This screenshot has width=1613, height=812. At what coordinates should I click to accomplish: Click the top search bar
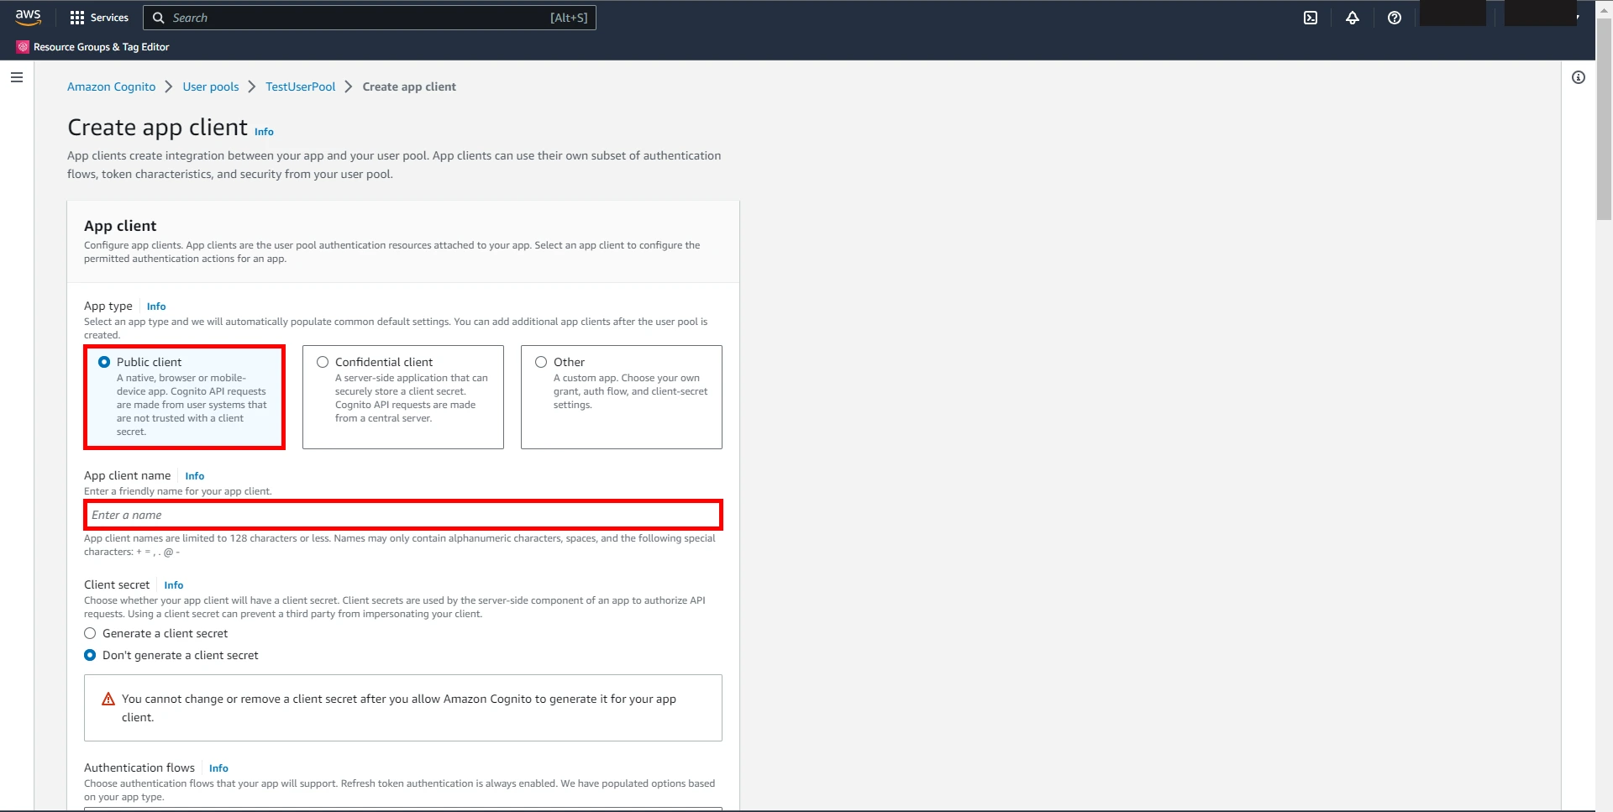tap(370, 18)
